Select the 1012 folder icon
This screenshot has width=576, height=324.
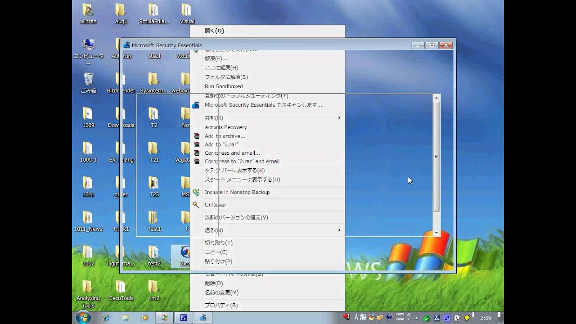[88, 256]
